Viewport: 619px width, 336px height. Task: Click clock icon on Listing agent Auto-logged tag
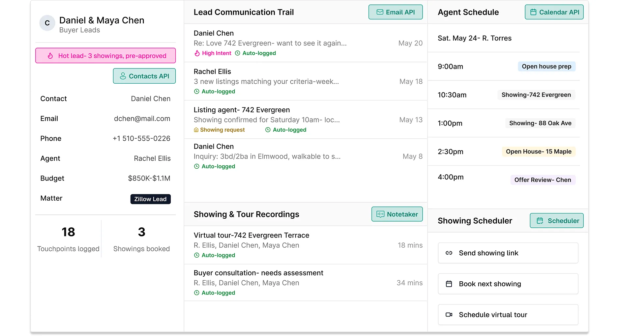coord(268,130)
